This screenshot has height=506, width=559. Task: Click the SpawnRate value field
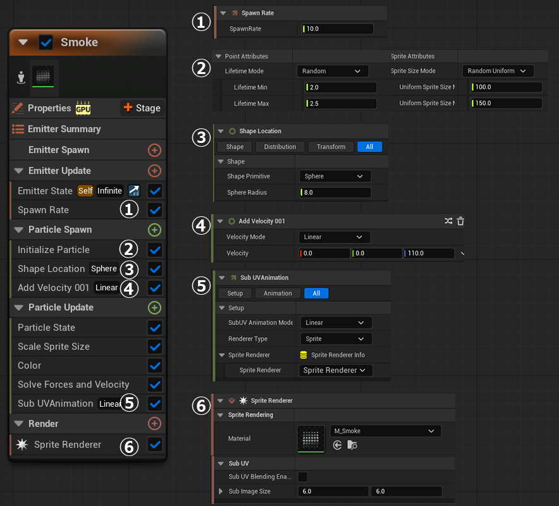point(338,29)
